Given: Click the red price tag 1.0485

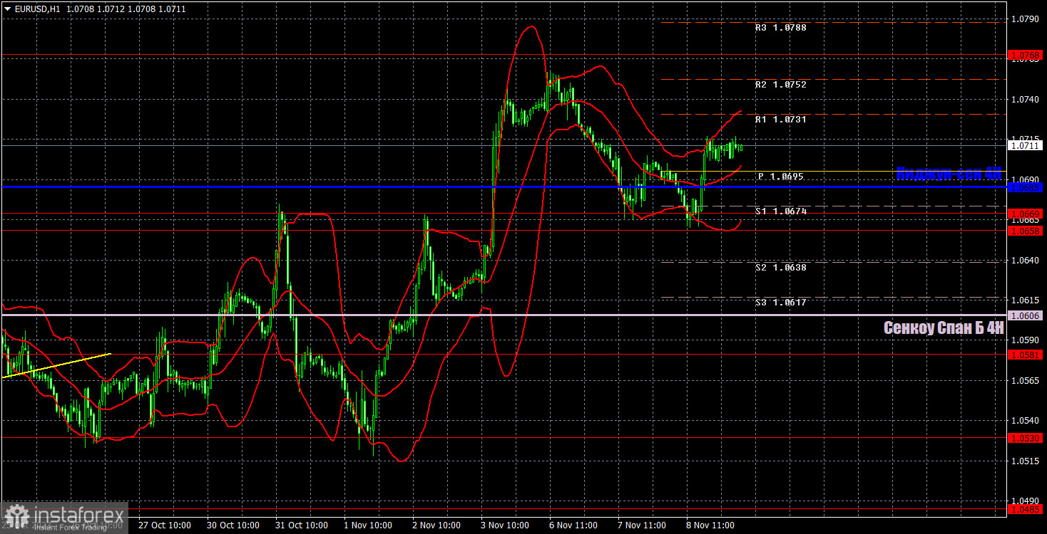Looking at the screenshot, I should click(1026, 509).
